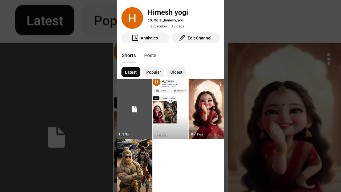The height and width of the screenshot is (192, 341).
Task: Click the large blurred document icon at left
Action: [56, 137]
